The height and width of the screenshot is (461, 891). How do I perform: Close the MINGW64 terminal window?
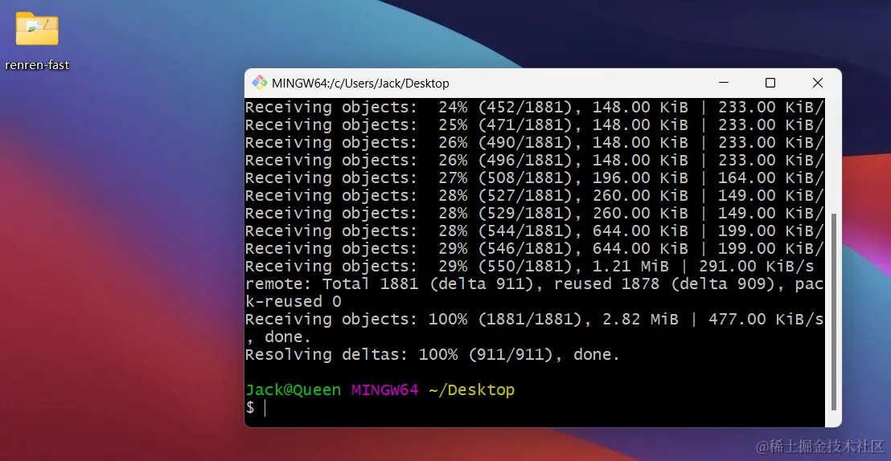pyautogui.click(x=818, y=83)
